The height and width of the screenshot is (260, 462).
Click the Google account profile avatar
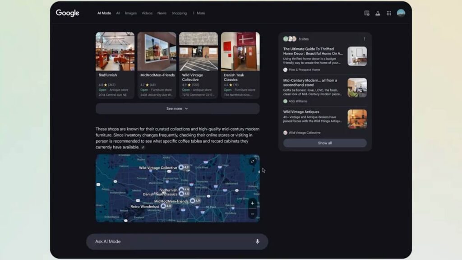401,13
